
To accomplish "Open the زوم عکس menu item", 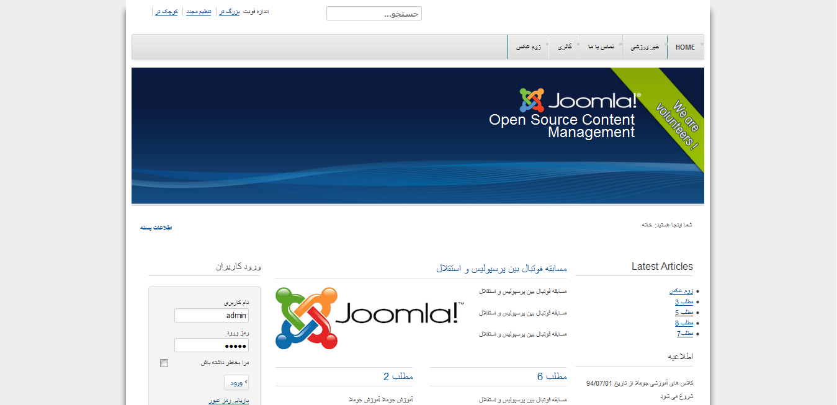I will (528, 47).
